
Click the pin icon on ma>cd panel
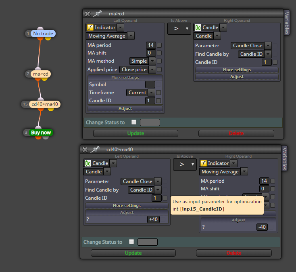click(x=97, y=14)
